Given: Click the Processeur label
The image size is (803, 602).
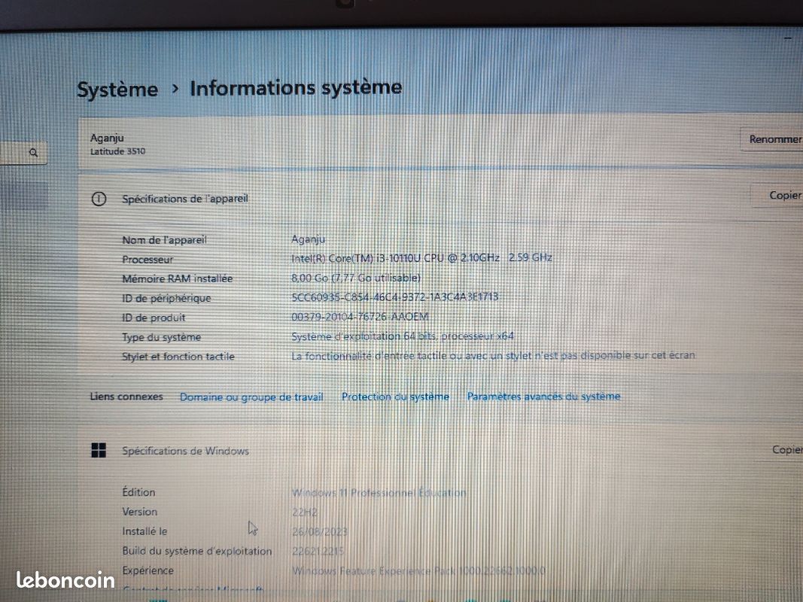Looking at the screenshot, I should [148, 260].
